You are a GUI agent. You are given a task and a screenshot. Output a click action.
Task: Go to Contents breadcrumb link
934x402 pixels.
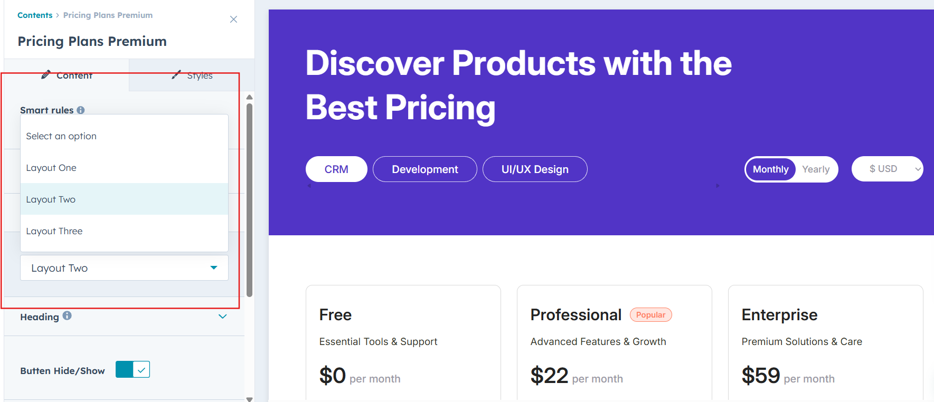[35, 15]
